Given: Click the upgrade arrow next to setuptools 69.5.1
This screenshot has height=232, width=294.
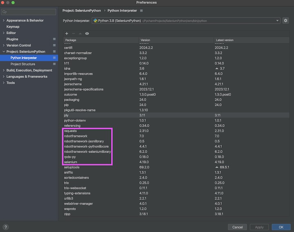Looking at the screenshot, I should (216, 167).
